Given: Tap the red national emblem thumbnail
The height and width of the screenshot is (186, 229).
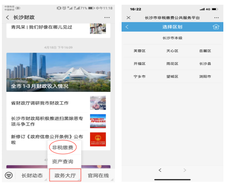Looking at the screenshot, I should (x=98, y=139).
